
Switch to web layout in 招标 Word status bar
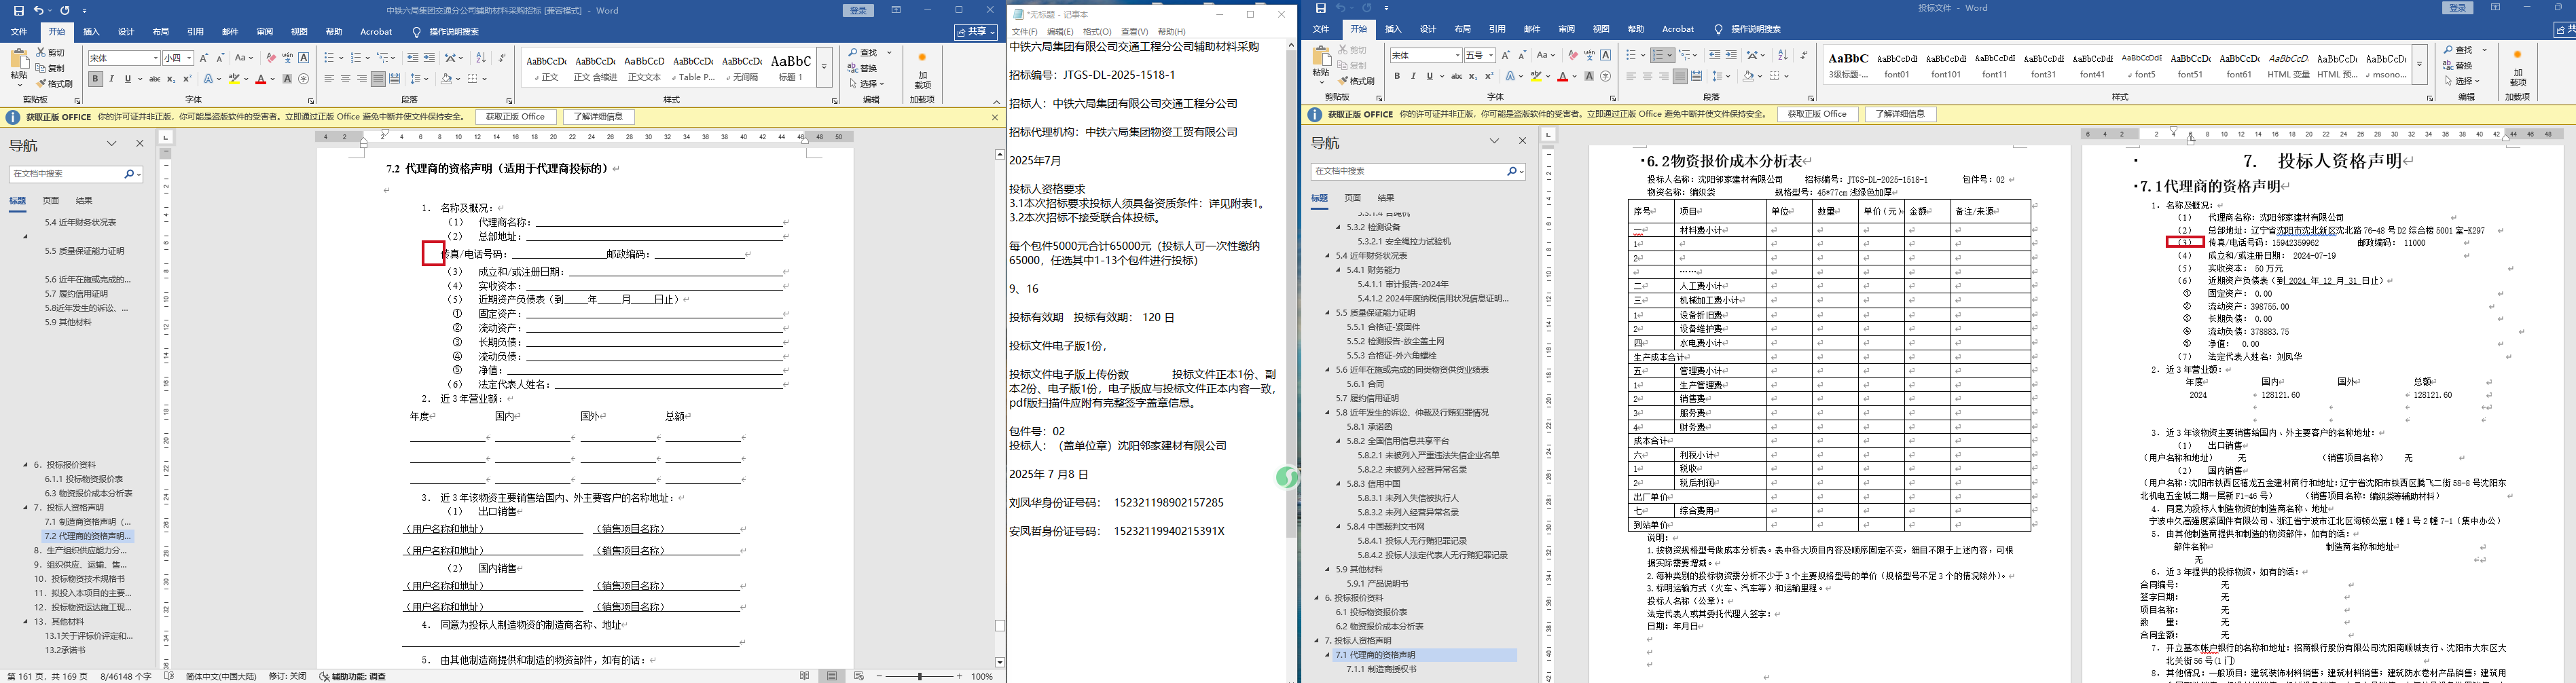click(x=859, y=676)
